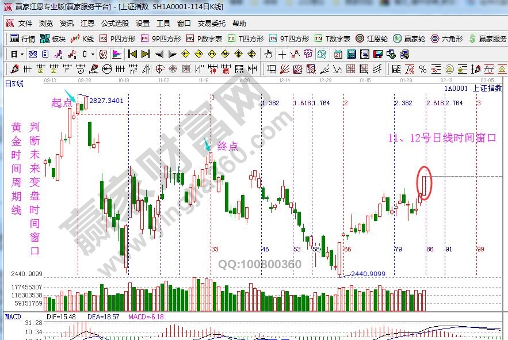508x340 pixels.
Task: Expand the 日 period dropdown
Action: tap(22, 55)
